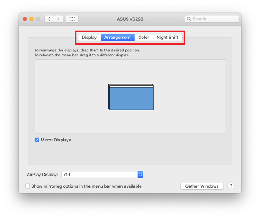Click the white menu bar strip on display
The height and width of the screenshot is (218, 260).
[x=131, y=87]
